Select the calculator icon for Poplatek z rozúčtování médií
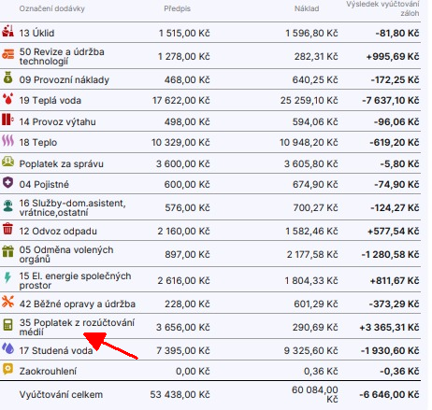 [7, 325]
